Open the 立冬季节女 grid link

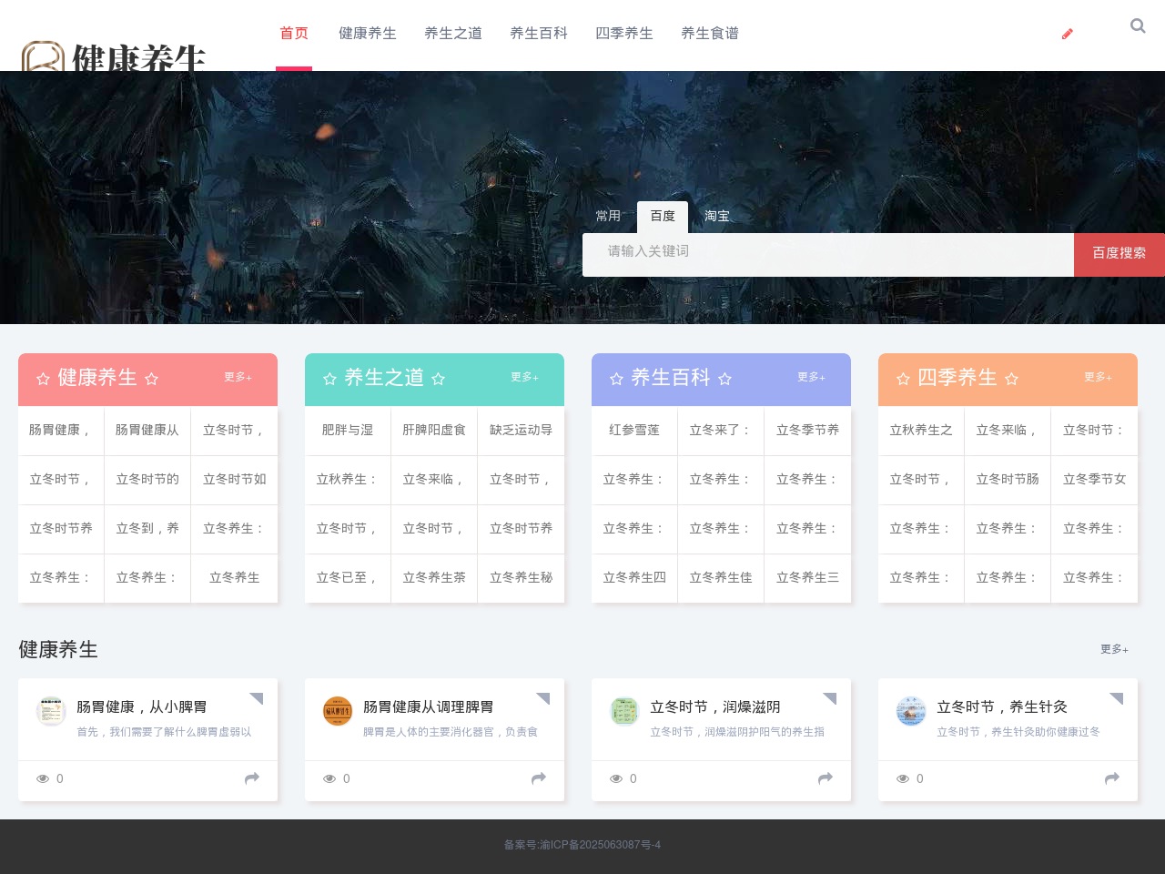1094,479
